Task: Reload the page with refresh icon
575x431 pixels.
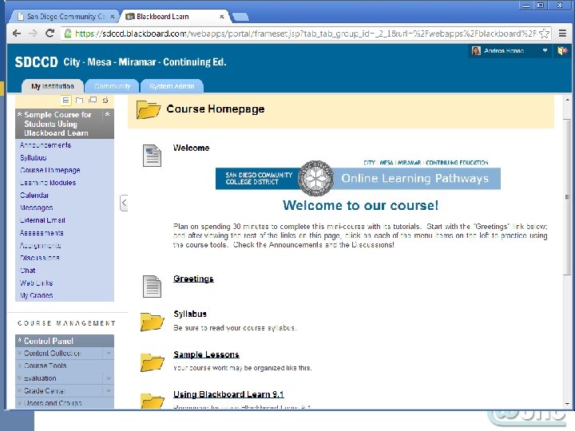Action: tap(50, 34)
